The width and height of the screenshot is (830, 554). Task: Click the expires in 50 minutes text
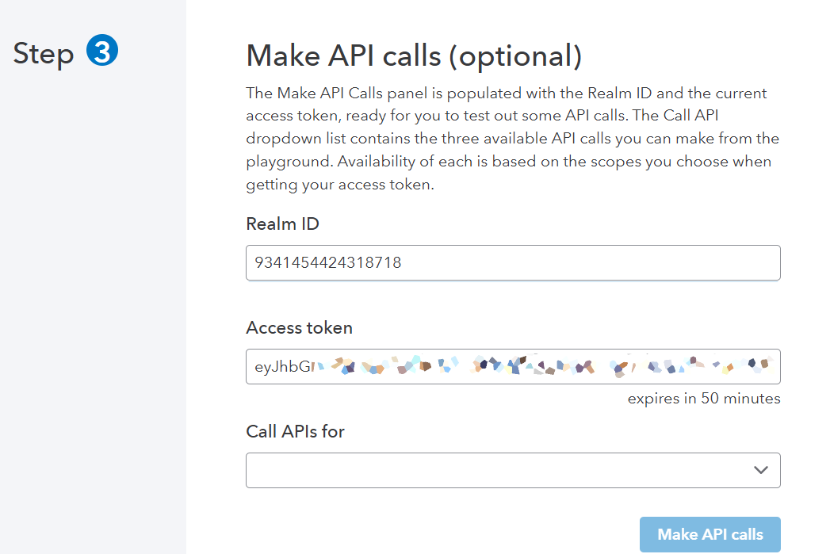click(x=703, y=398)
